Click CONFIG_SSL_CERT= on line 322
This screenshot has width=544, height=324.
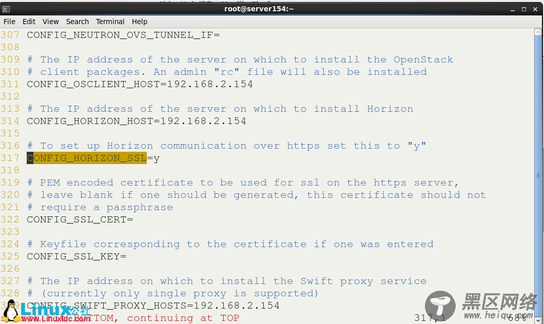[x=80, y=219]
